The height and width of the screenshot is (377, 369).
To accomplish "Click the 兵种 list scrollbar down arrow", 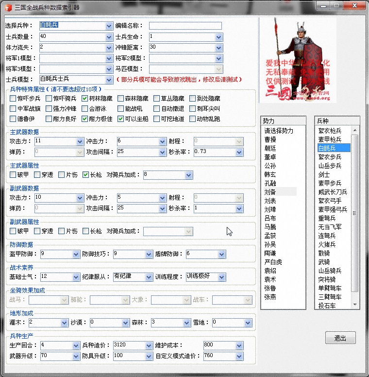I will click(355, 305).
